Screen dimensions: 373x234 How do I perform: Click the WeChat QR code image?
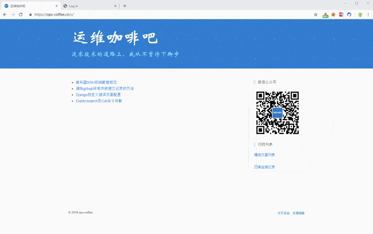click(x=277, y=113)
